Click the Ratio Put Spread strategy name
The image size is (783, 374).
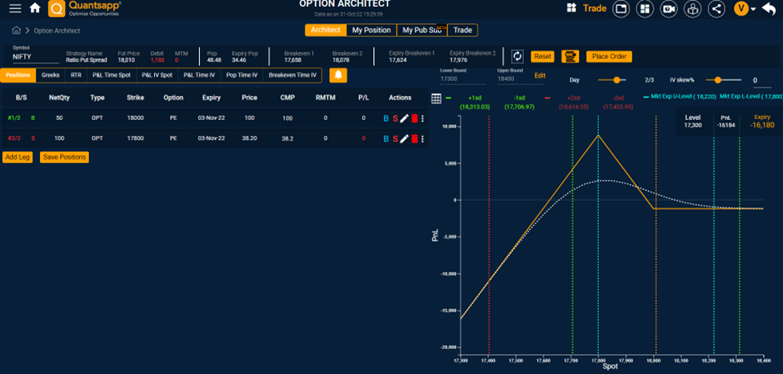point(87,60)
